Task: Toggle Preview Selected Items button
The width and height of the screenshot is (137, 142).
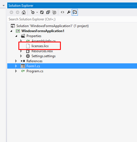Action: point(75,12)
